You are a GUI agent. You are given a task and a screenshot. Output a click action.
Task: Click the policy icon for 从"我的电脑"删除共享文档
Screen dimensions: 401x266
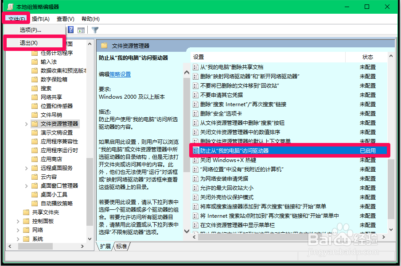click(196, 67)
